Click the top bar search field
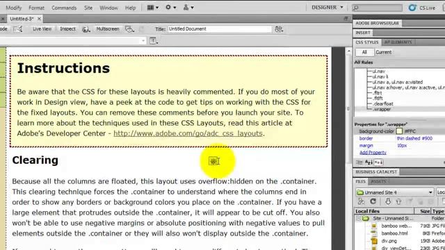 [x=377, y=8]
